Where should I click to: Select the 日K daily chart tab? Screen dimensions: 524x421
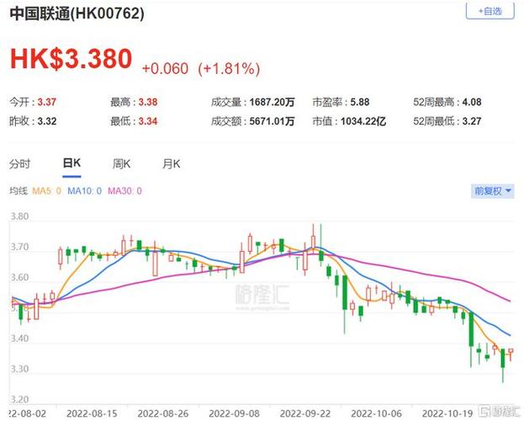tap(70, 163)
